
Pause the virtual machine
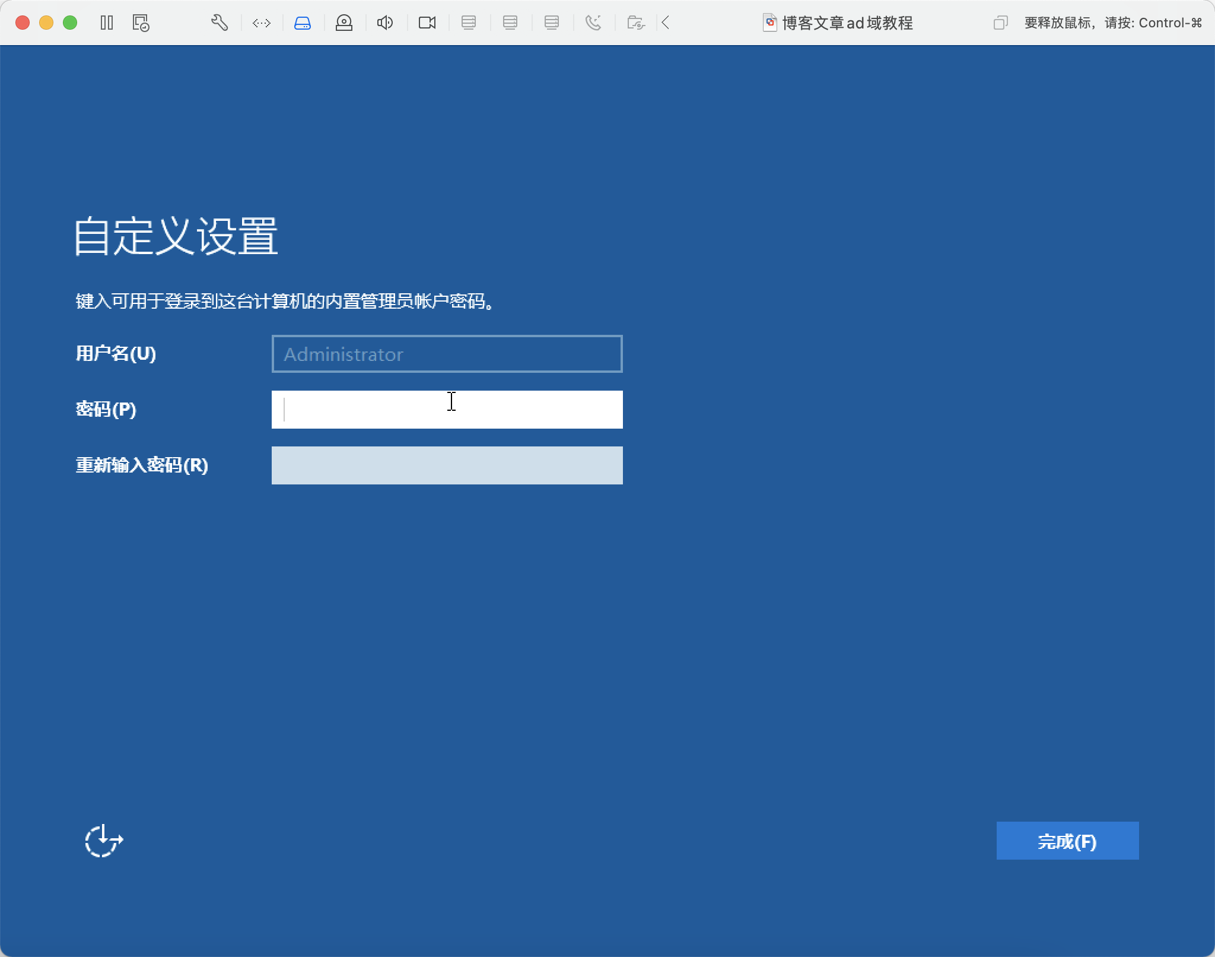[x=107, y=23]
